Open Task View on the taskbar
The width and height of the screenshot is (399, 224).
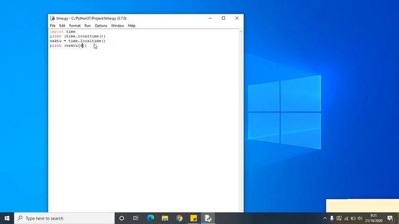136,218
